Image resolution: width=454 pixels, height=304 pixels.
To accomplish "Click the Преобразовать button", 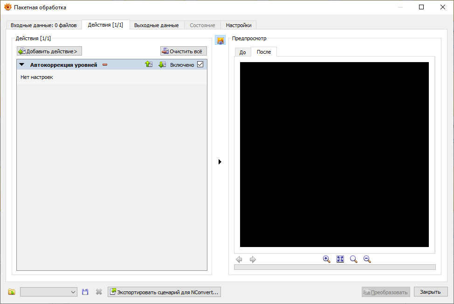I will [x=385, y=292].
